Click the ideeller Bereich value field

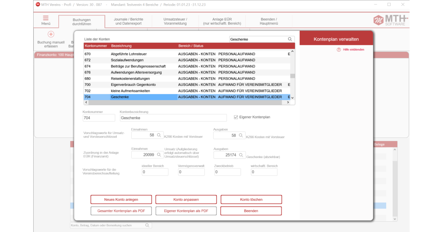coord(155,172)
